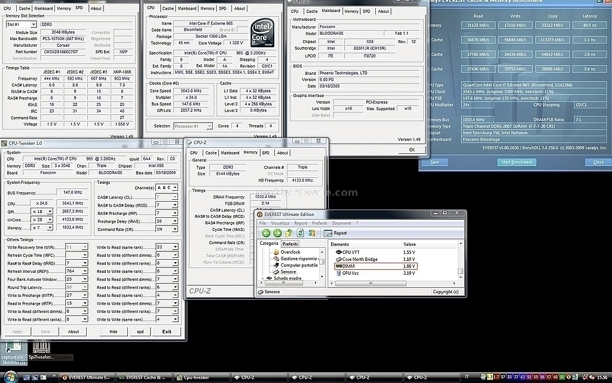Switch to Cache tab in CPU-Z SPD window

24,8
